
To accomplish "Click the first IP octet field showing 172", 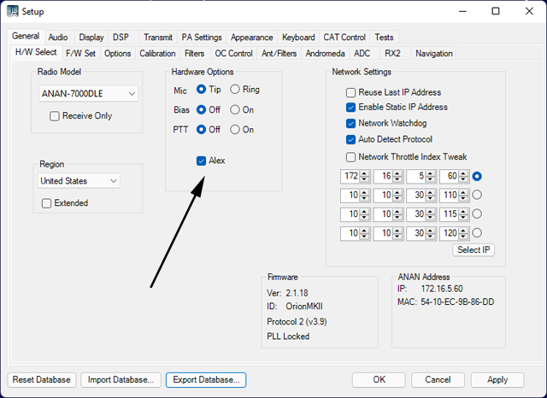I will pos(350,177).
